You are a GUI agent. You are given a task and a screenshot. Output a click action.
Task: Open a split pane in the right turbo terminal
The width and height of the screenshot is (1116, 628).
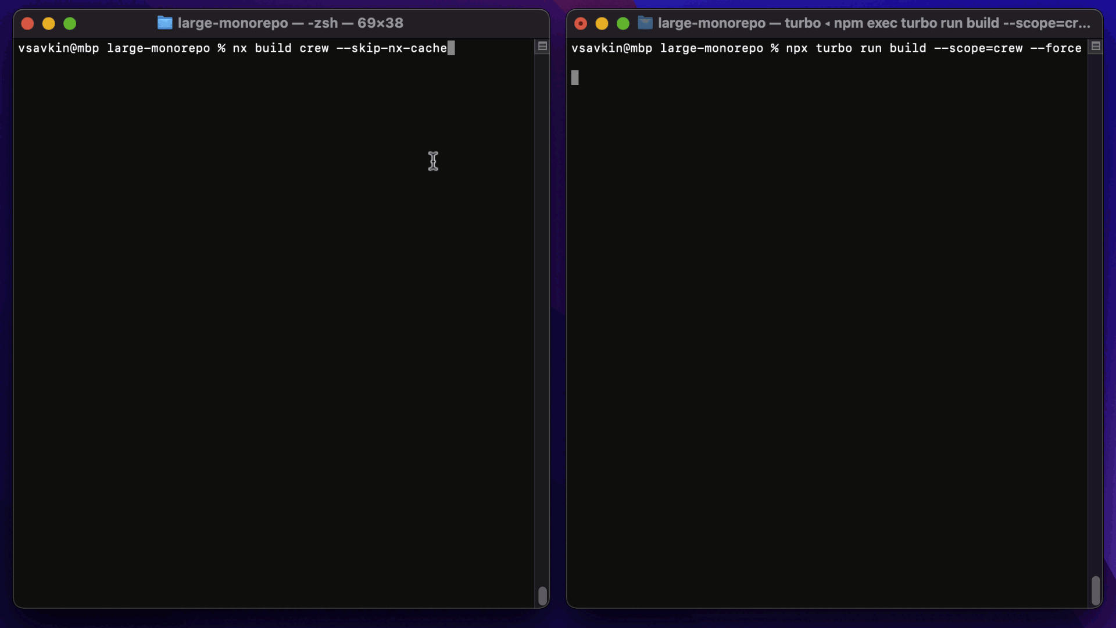1096,47
